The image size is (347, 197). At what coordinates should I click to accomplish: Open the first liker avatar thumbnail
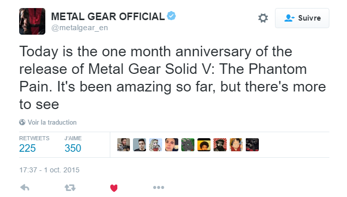click(123, 145)
